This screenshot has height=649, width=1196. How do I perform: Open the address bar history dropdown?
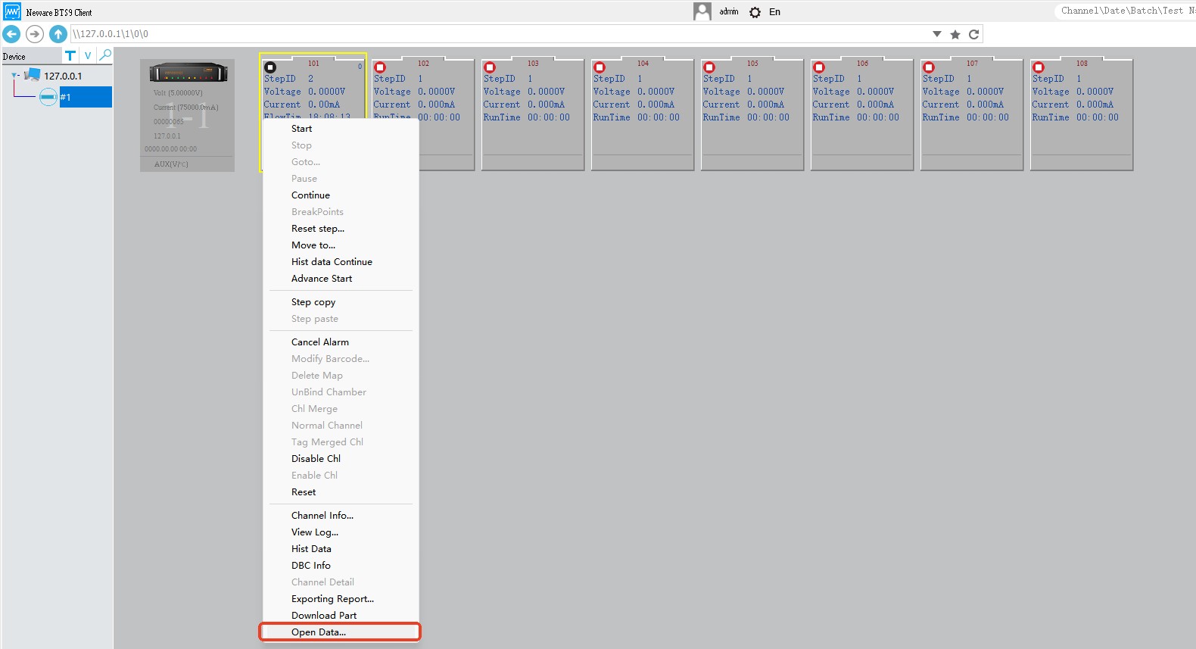pos(937,34)
